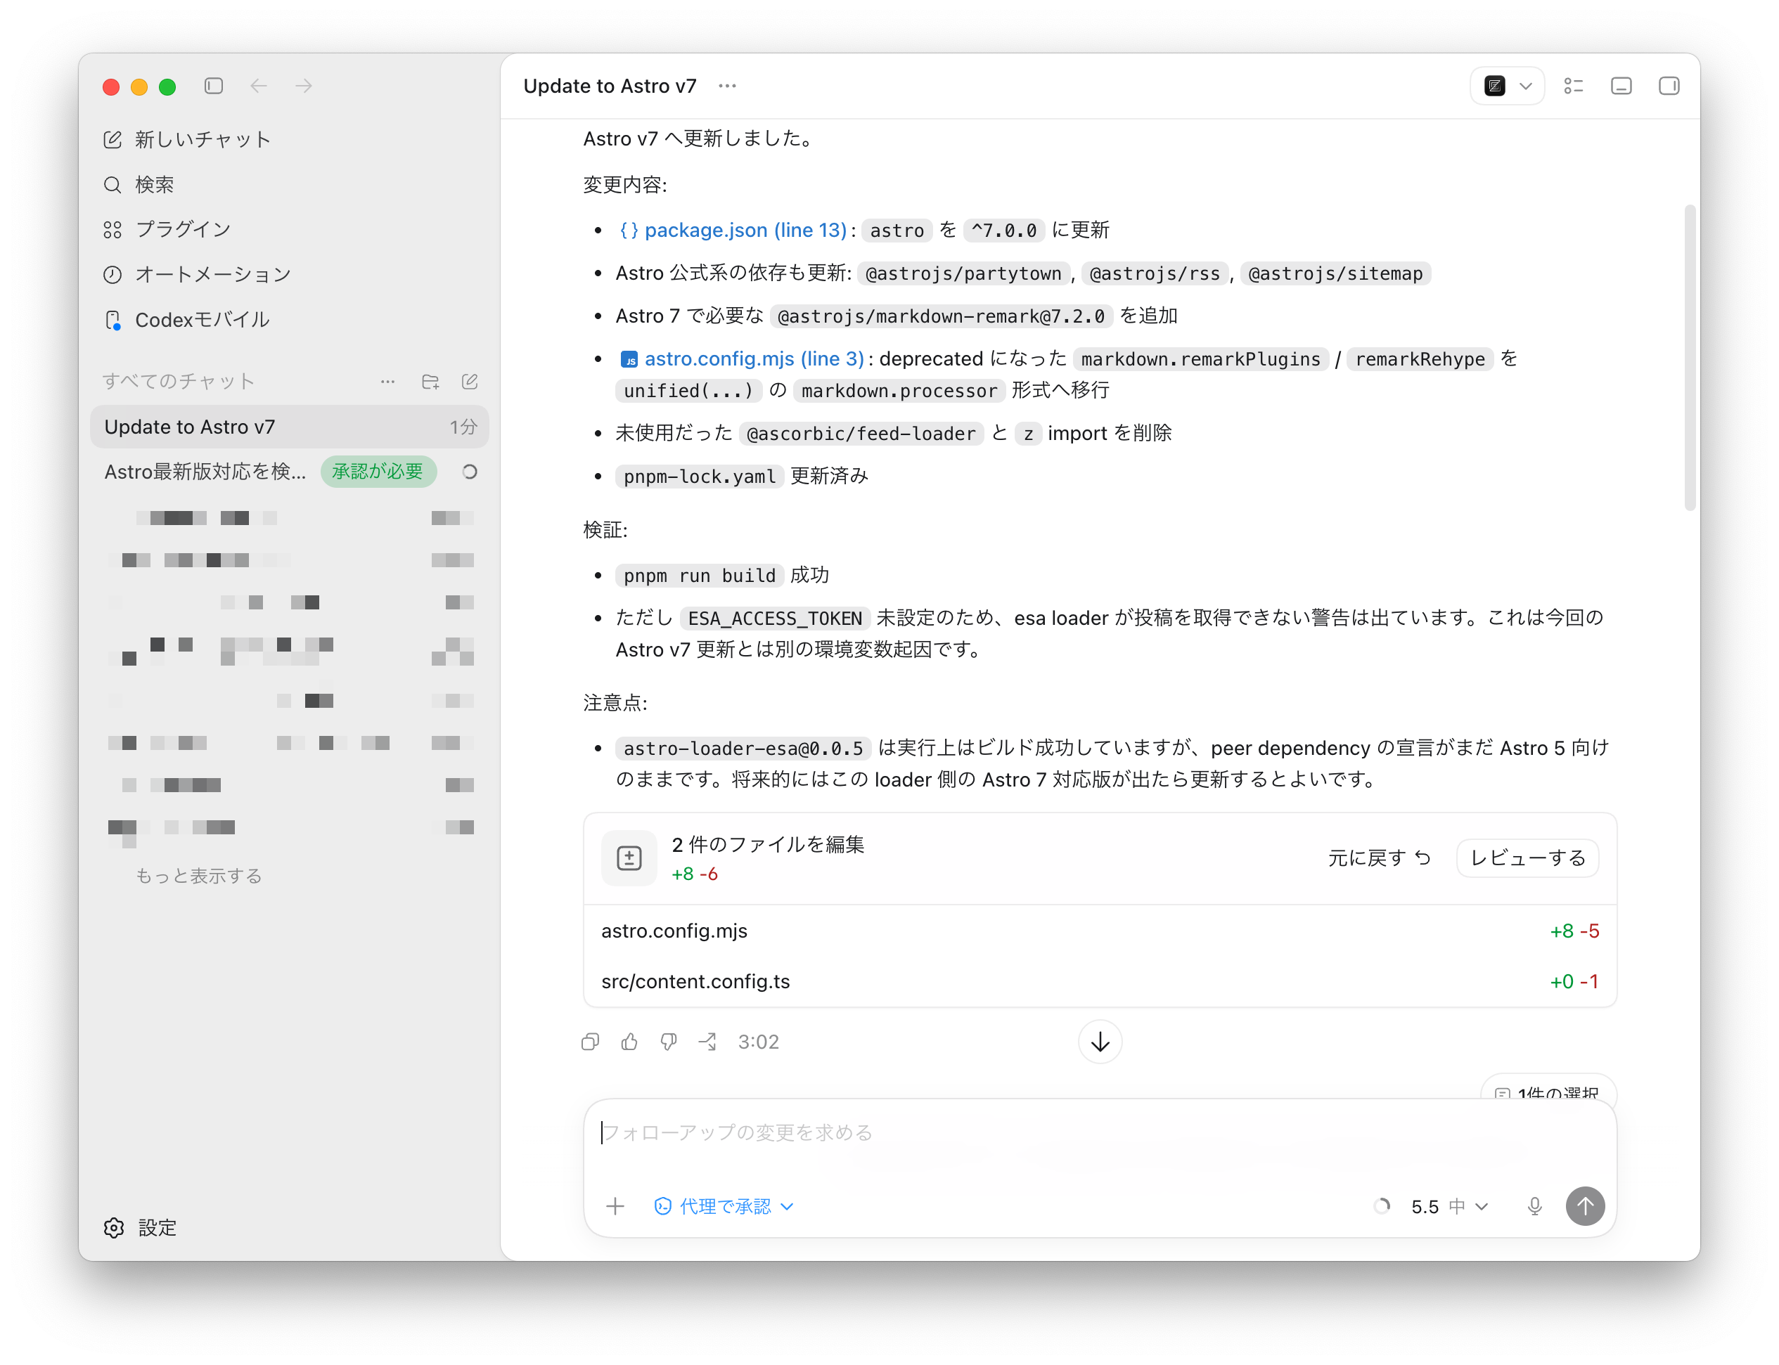Toggle the sidebar visibility icon
This screenshot has height=1365, width=1779.
(214, 86)
